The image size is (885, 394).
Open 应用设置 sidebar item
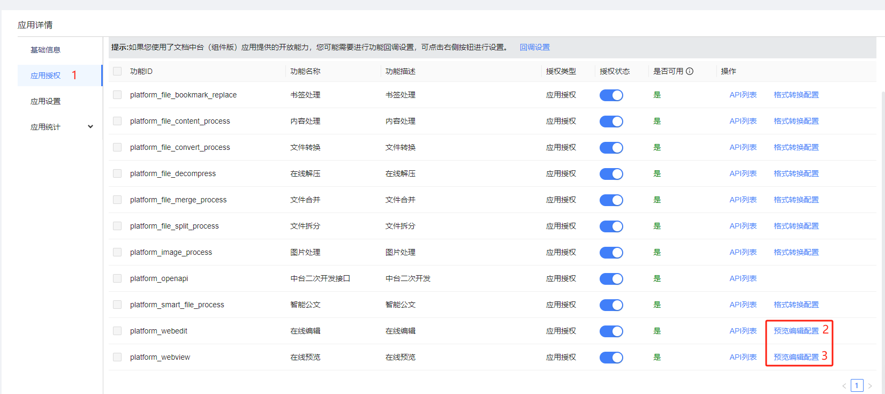46,101
